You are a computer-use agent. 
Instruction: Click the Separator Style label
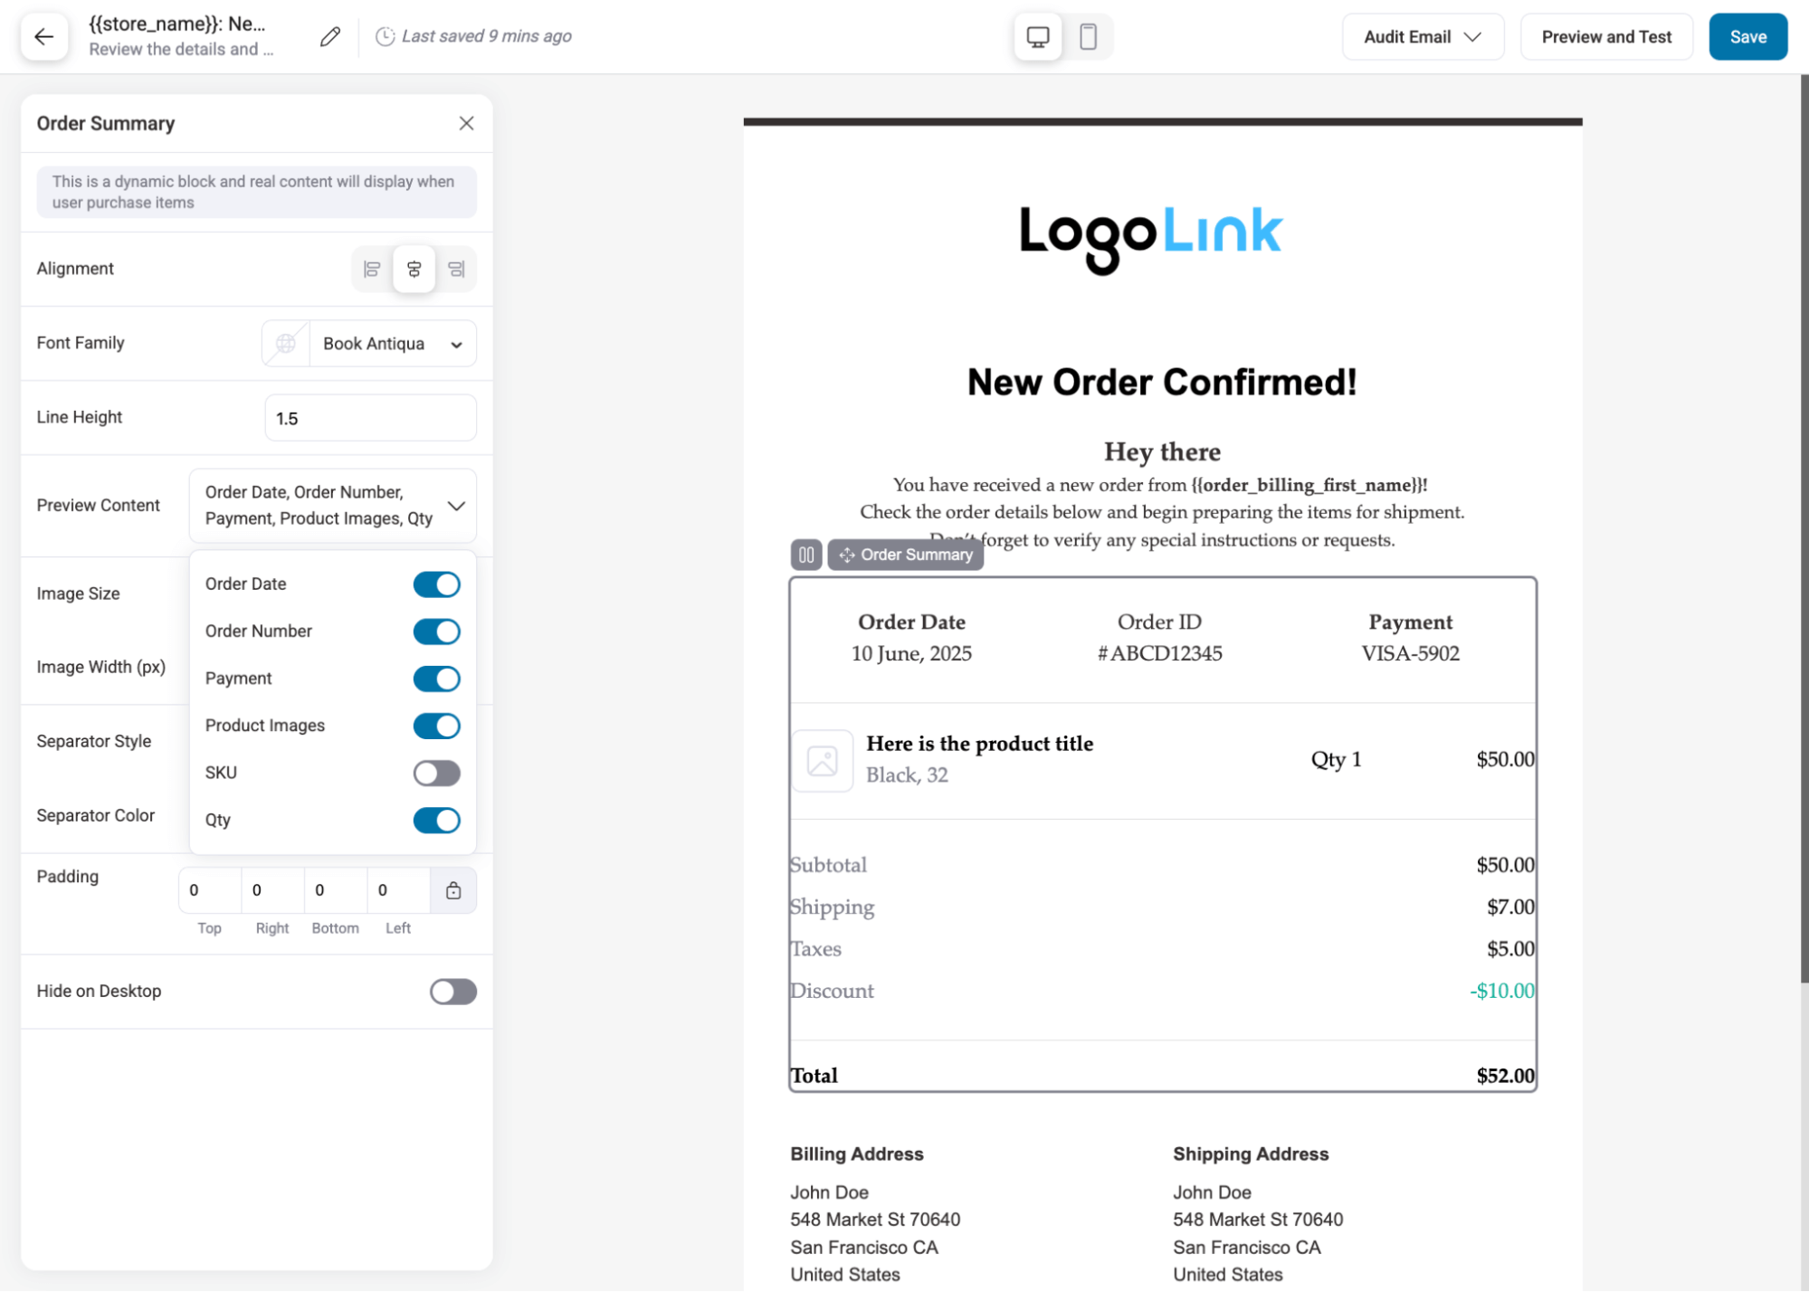(93, 742)
